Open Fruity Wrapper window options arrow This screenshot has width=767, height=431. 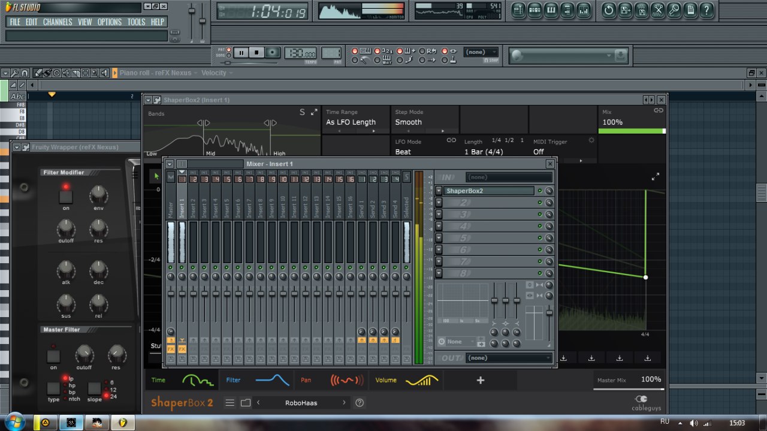tap(17, 147)
